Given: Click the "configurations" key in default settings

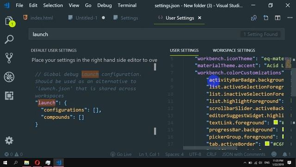Looking at the screenshot, I should coord(64,110).
